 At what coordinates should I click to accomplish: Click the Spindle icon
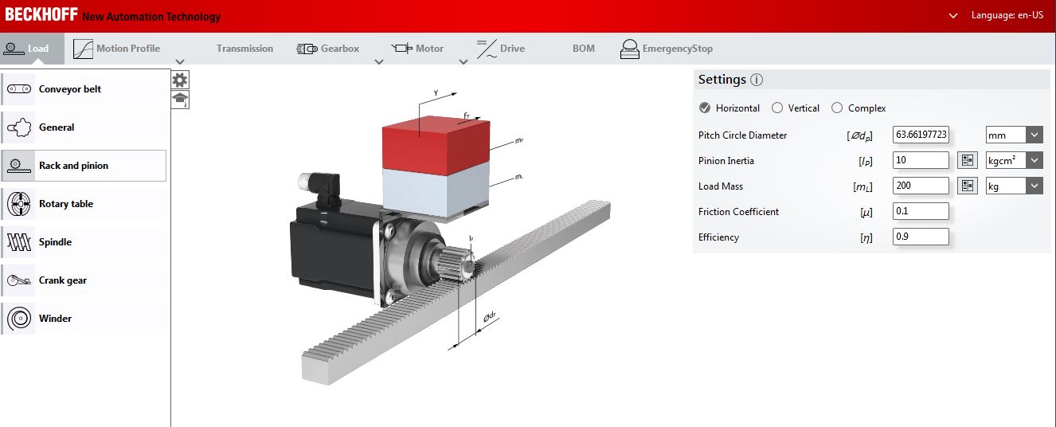19,242
